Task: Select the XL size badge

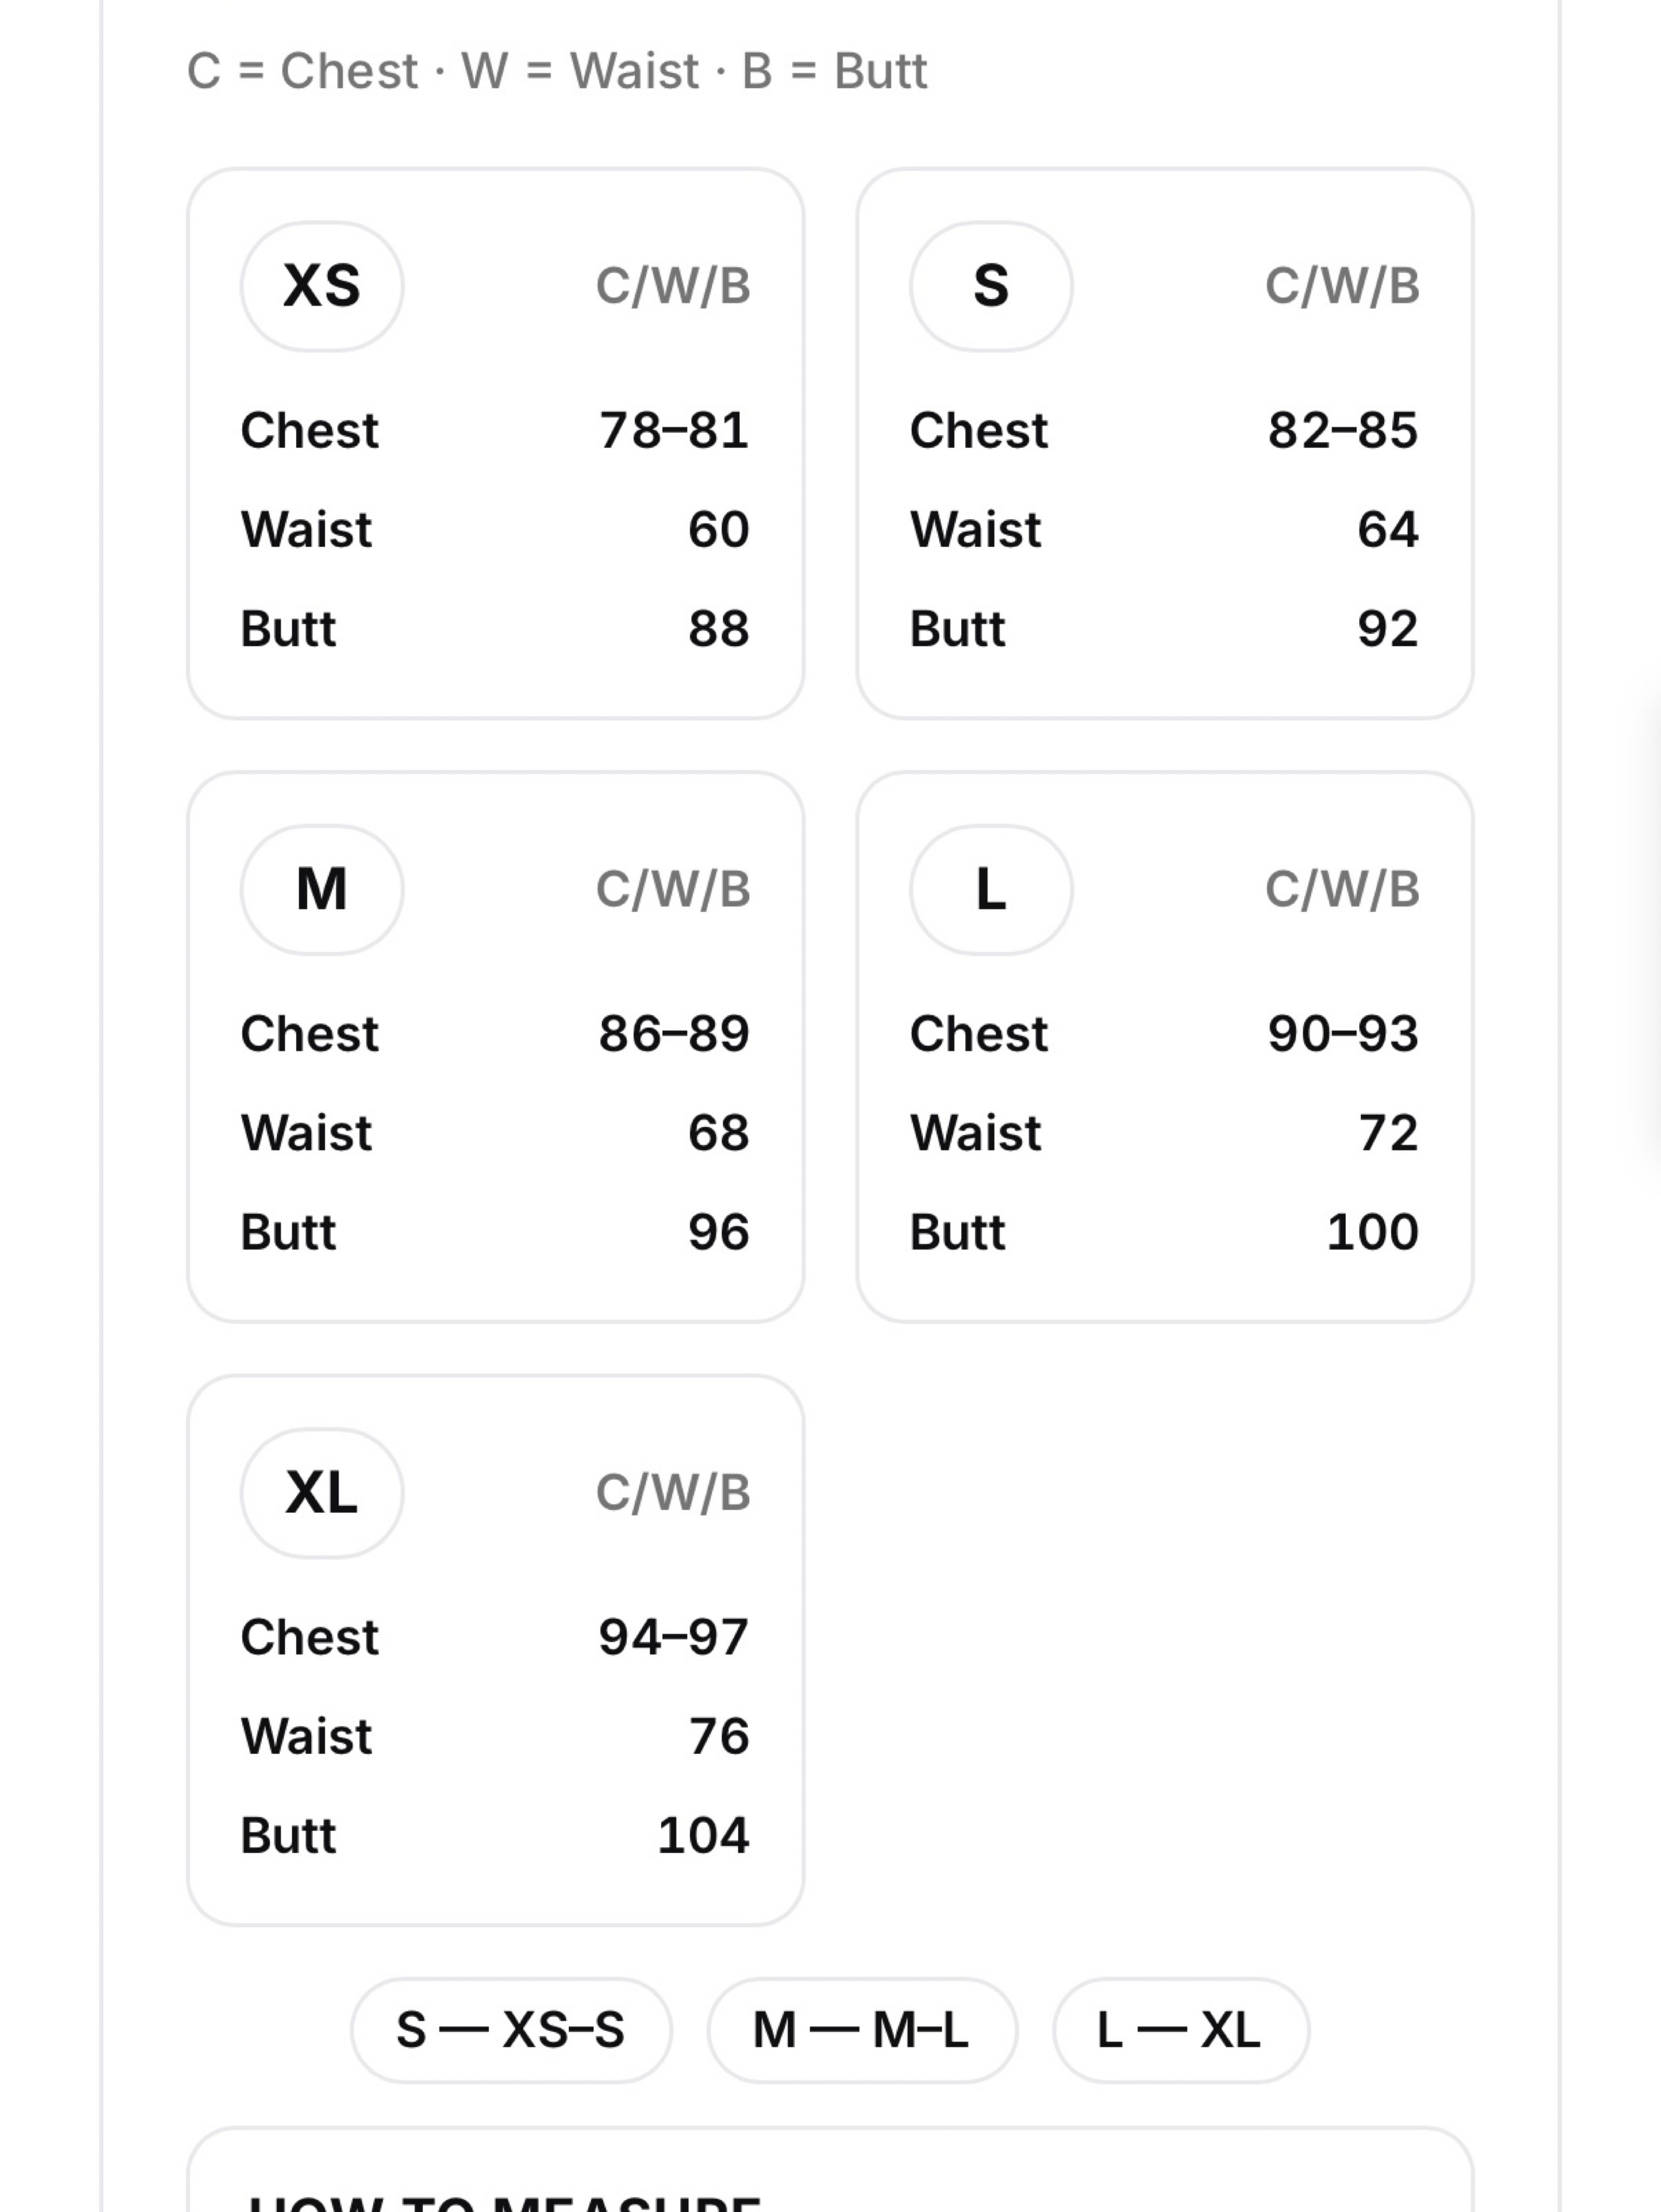Action: pos(322,1493)
